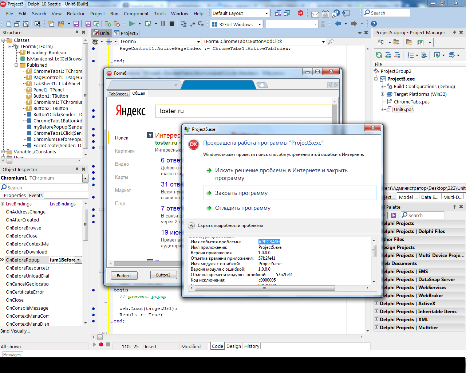Toggle the Object Inspector panel pin

tap(77, 169)
